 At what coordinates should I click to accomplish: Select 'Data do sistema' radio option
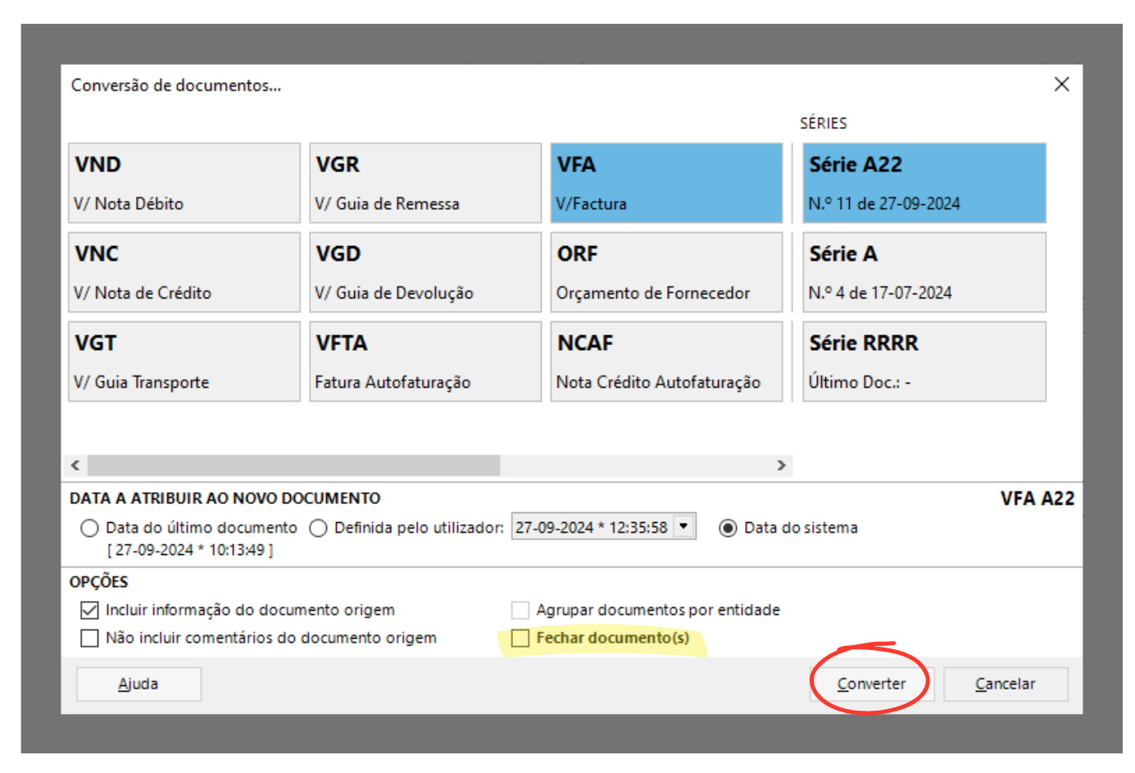(728, 528)
